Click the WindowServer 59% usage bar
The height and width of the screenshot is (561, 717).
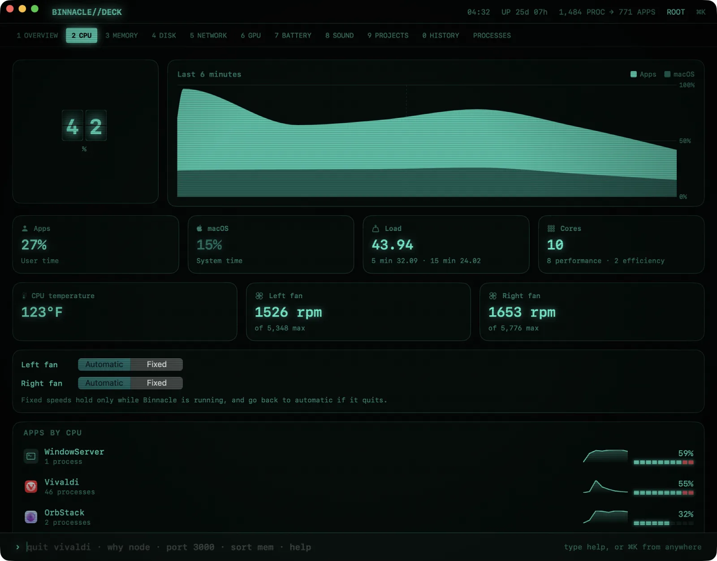pos(664,462)
